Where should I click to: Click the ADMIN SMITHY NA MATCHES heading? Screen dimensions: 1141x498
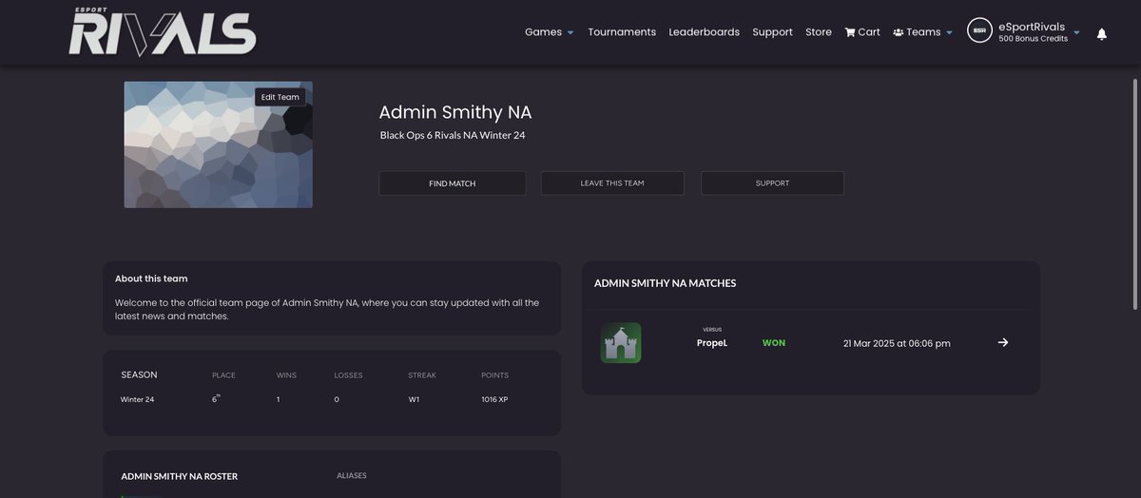(x=665, y=283)
